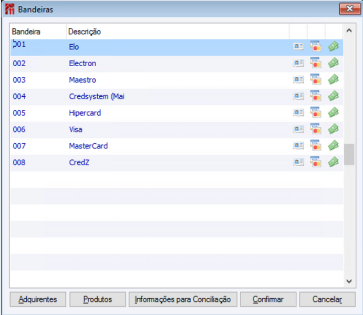Click the ID card icon in Hipercard row
The width and height of the screenshot is (363, 315).
point(298,113)
